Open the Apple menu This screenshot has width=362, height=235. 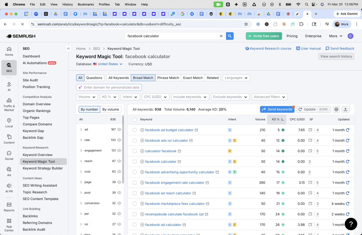[6, 5]
